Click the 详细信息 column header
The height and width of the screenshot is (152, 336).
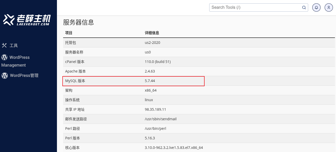click(x=152, y=33)
